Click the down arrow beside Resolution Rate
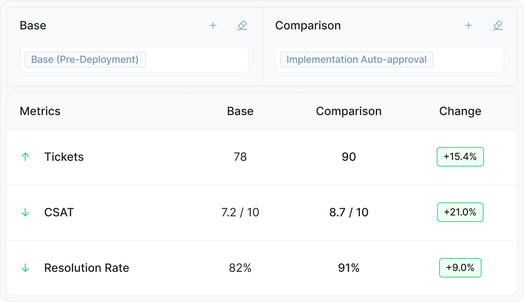Screen dimensions: 524x302 [25, 268]
